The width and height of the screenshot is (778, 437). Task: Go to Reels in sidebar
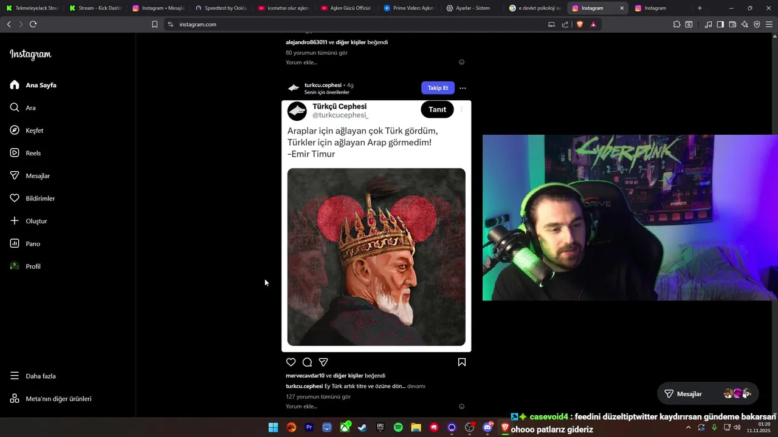coord(26,153)
